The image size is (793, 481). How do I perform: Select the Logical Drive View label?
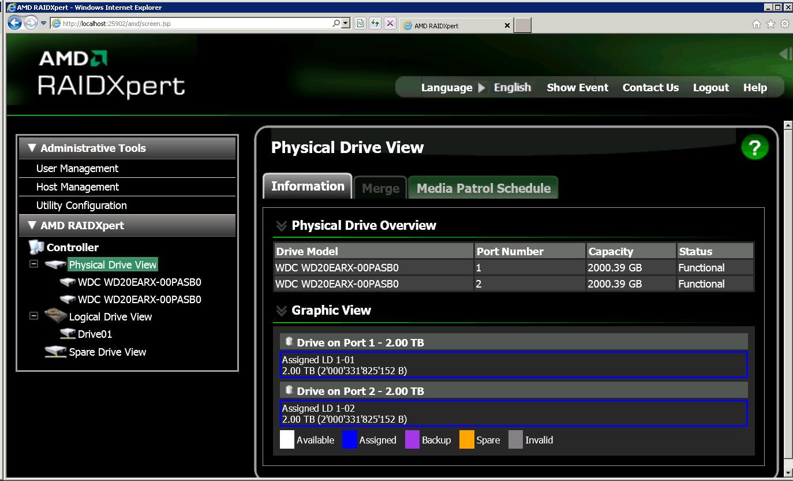110,317
